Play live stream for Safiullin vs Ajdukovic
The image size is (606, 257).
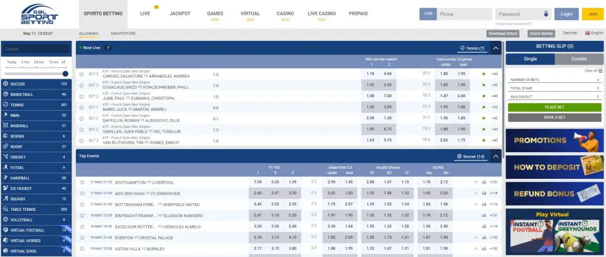pyautogui.click(x=484, y=118)
